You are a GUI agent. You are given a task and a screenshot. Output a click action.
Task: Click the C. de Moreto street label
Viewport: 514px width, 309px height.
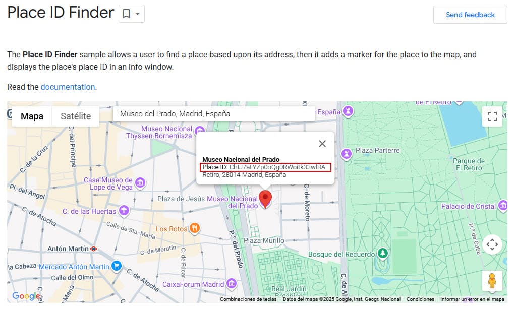307,203
